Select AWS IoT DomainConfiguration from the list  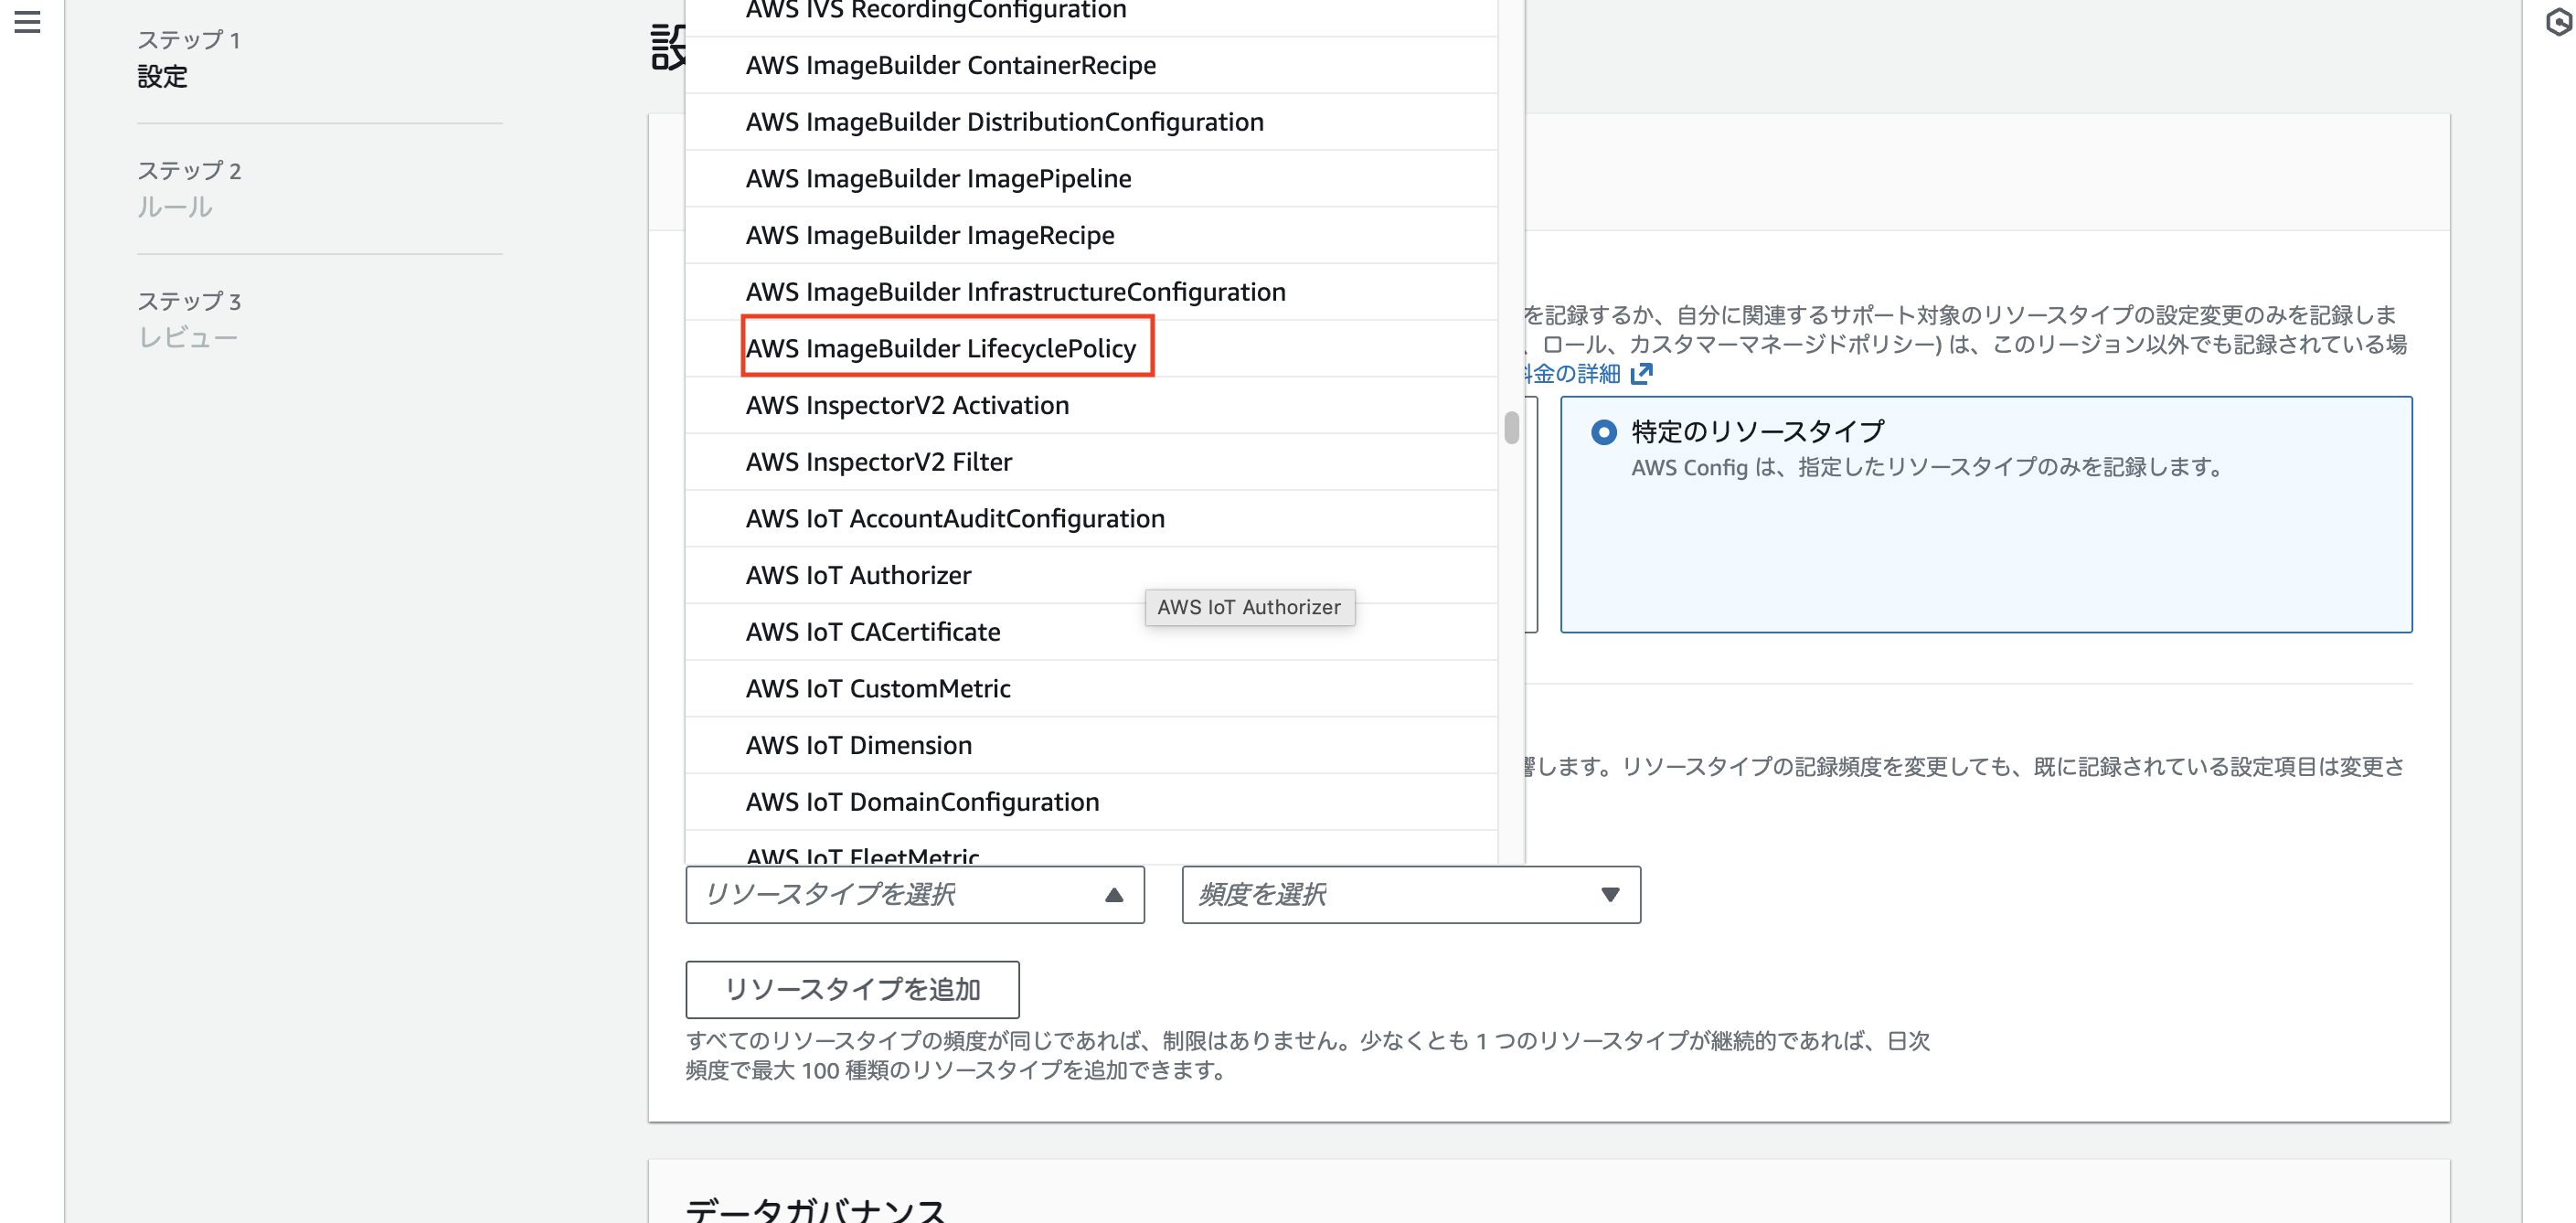tap(922, 801)
